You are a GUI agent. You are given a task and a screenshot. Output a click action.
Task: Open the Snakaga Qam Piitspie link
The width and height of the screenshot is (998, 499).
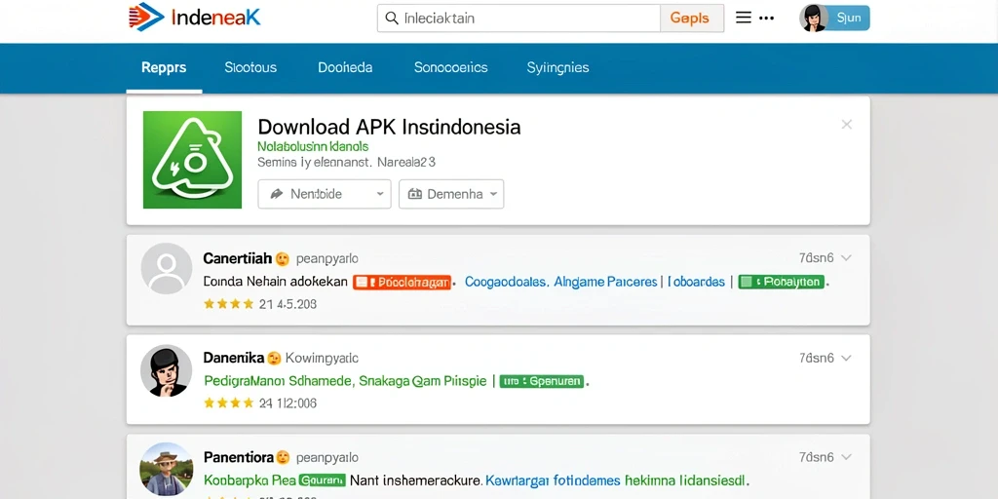[x=423, y=381]
